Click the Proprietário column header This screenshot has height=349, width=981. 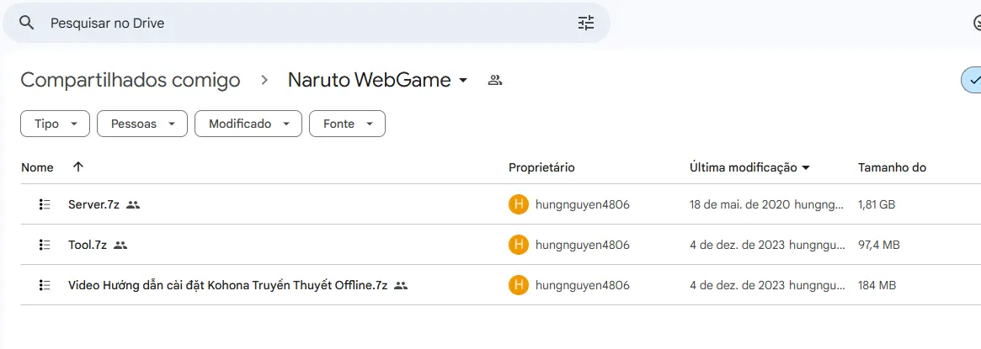[541, 167]
